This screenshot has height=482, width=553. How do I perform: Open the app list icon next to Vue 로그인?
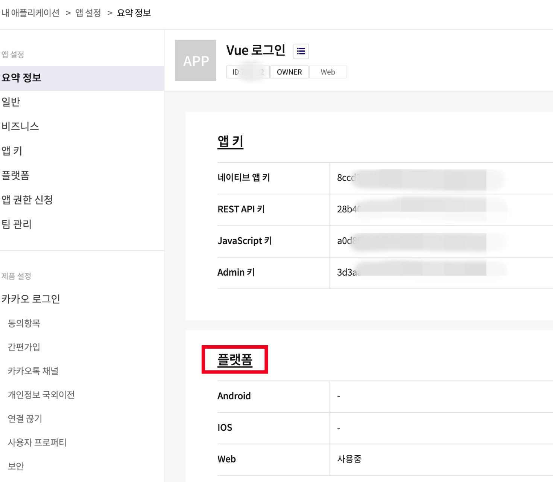coord(301,51)
